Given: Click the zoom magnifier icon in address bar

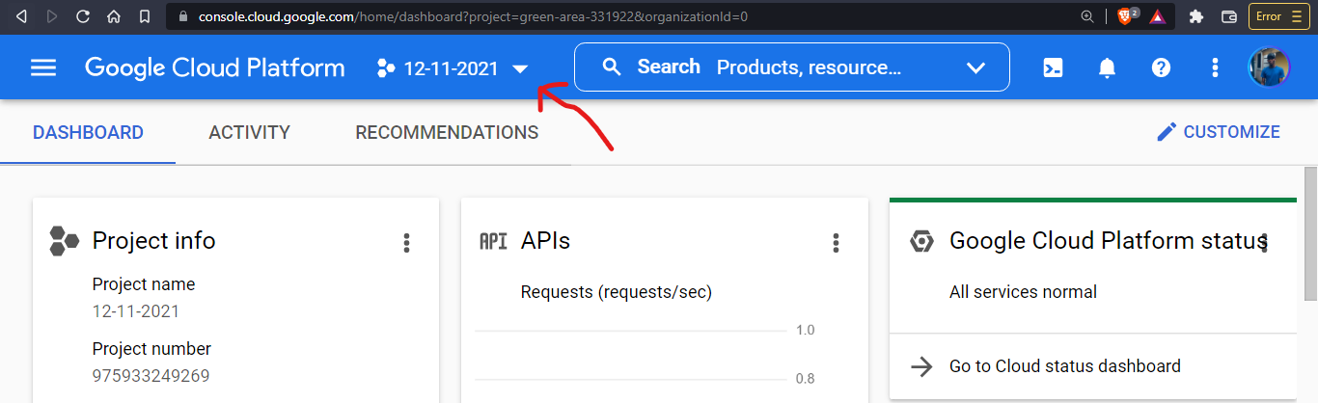Looking at the screenshot, I should [1087, 16].
